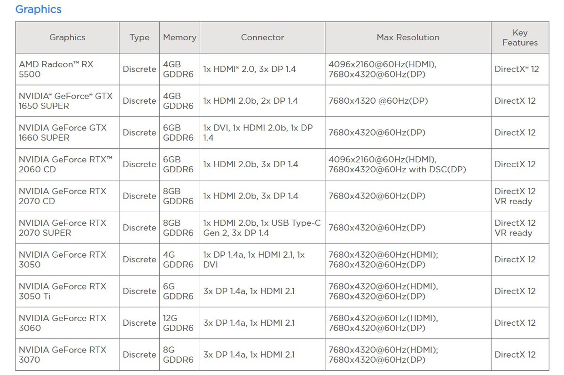This screenshot has height=375, width=564.
Task: Click the Type column header
Action: coord(139,38)
